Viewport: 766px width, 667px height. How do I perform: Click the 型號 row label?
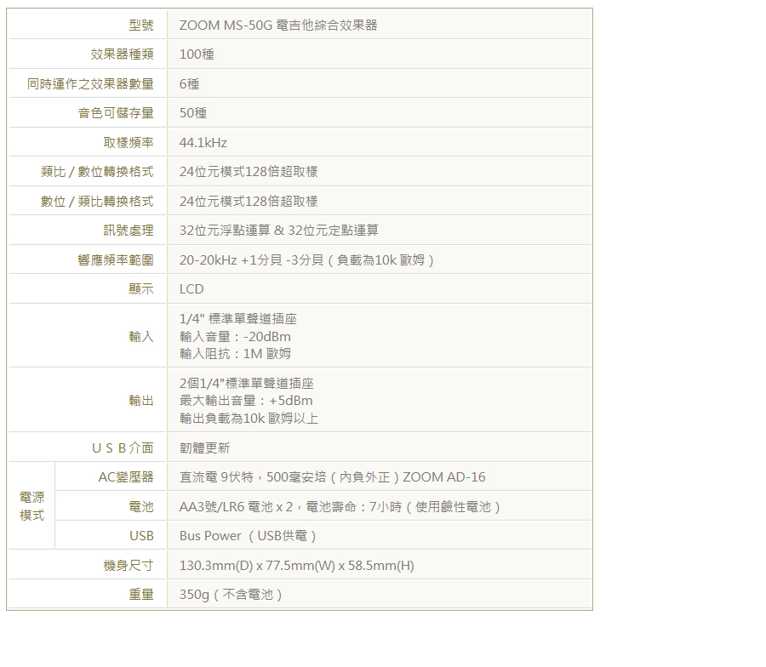click(140, 26)
